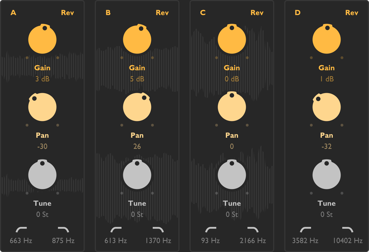Click the high-pass filter icon above 663 Hz

[21, 230]
